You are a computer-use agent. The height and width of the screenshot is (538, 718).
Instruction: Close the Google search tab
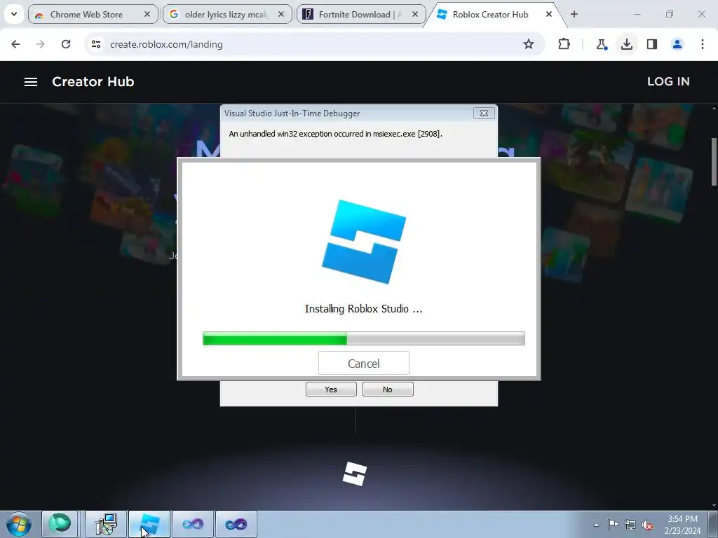click(x=281, y=15)
